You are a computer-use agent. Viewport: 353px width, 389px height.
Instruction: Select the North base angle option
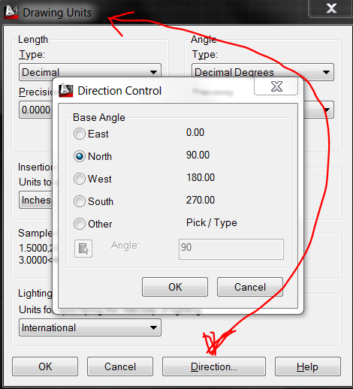pos(80,156)
